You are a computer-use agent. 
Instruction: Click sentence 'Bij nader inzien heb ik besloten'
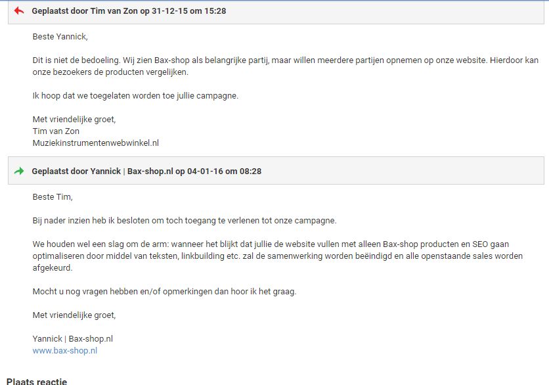click(185, 221)
